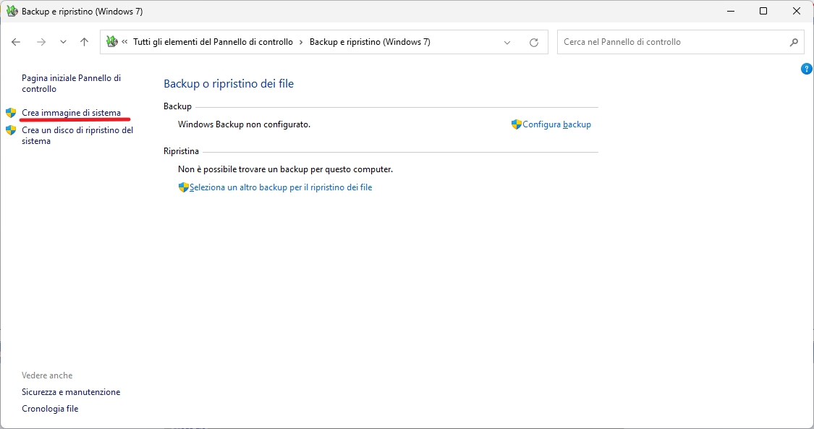
Task: Click shield icon beside 'Crea un disco di ripristino'
Action: tap(11, 130)
